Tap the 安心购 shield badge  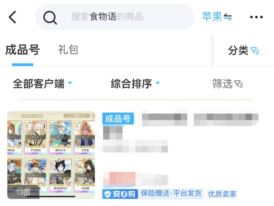pyautogui.click(x=120, y=194)
